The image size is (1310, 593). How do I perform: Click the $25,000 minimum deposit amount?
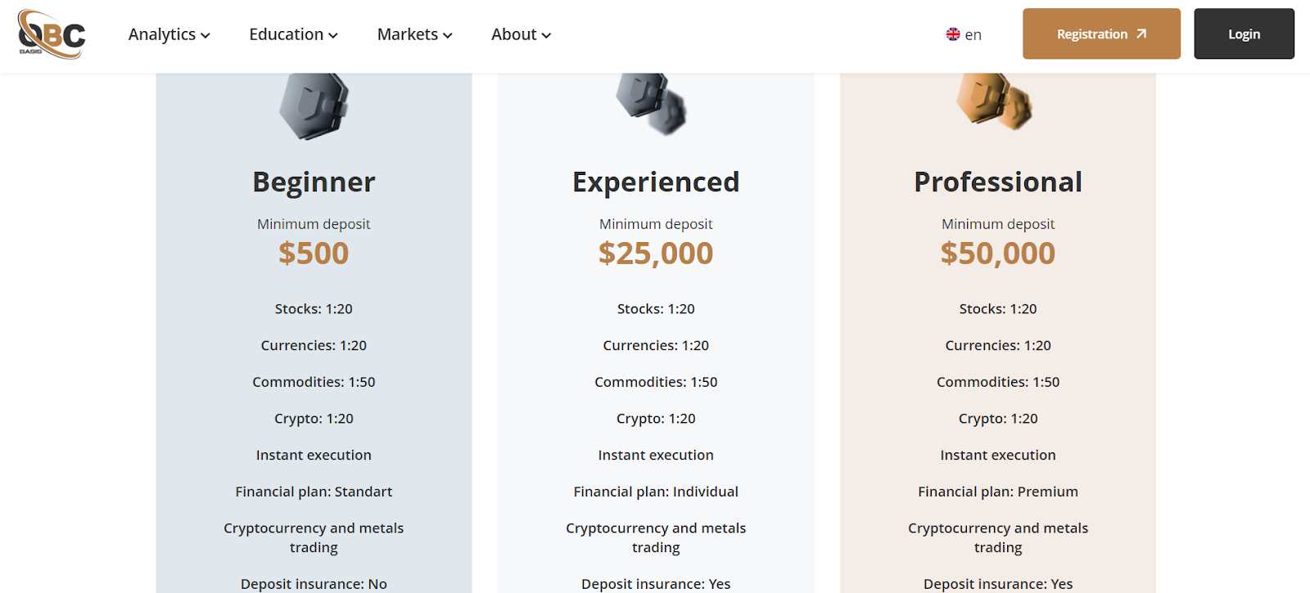(x=656, y=254)
